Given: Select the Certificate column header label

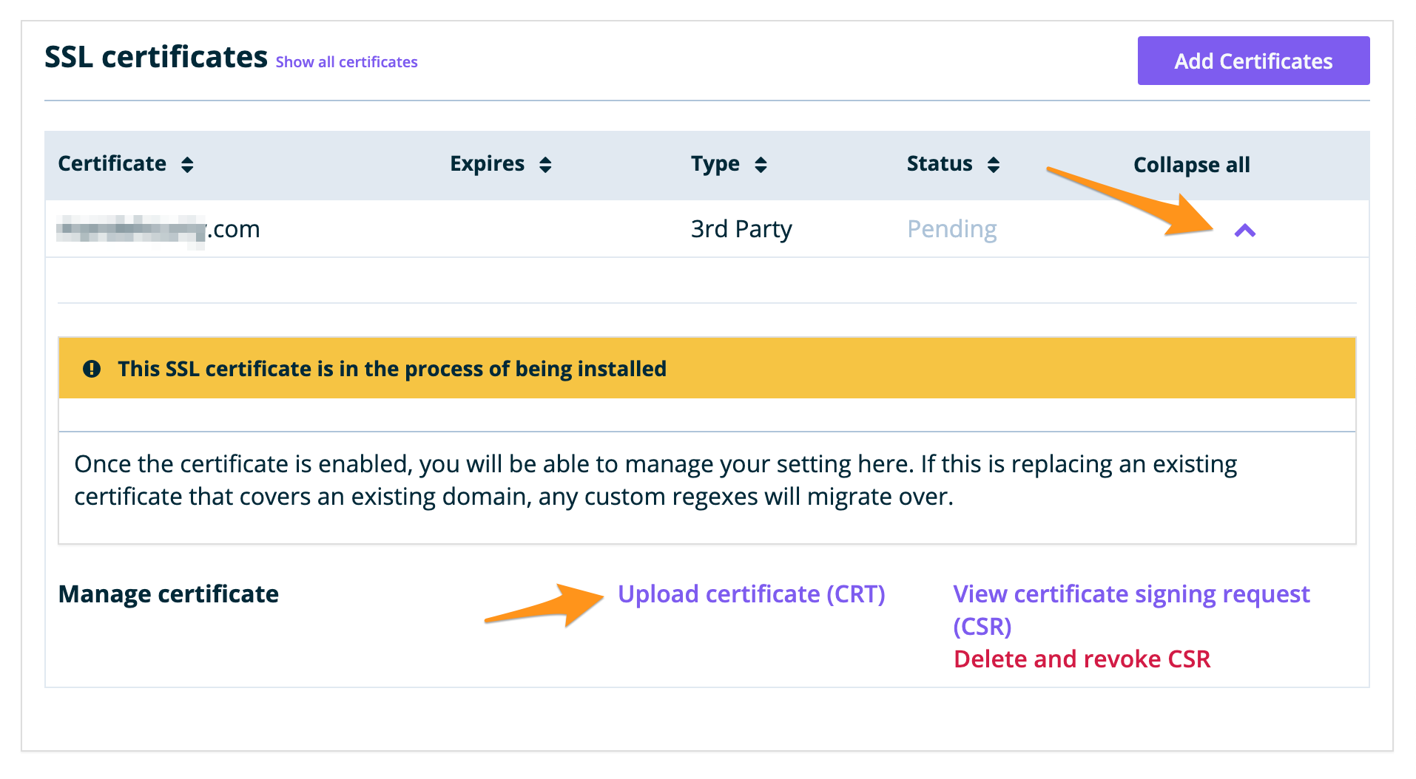Looking at the screenshot, I should 112,163.
